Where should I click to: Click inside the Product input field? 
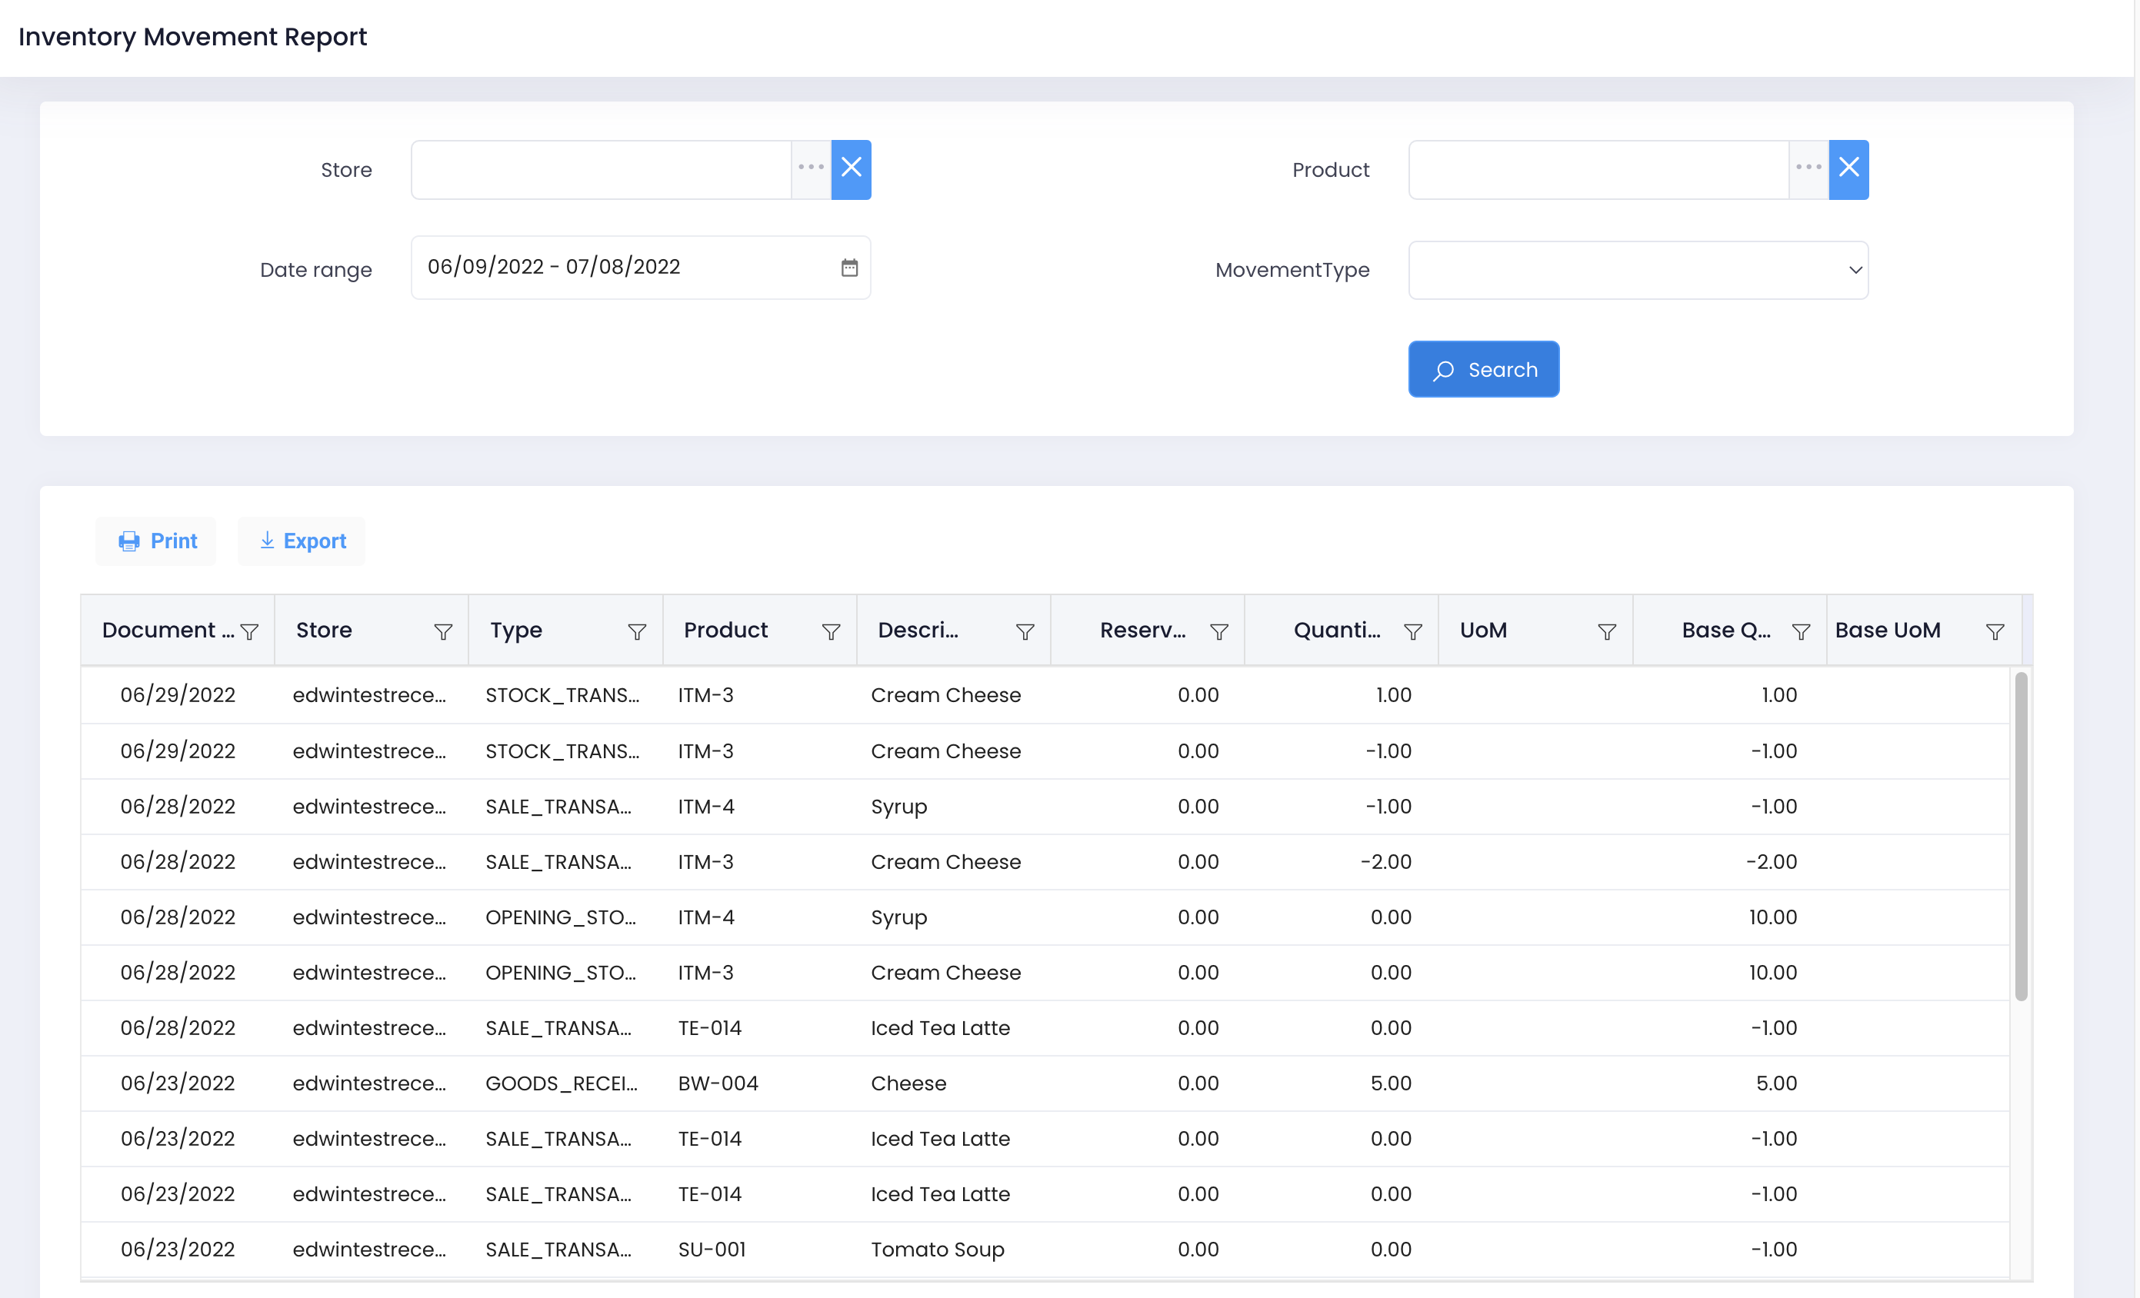1598,169
